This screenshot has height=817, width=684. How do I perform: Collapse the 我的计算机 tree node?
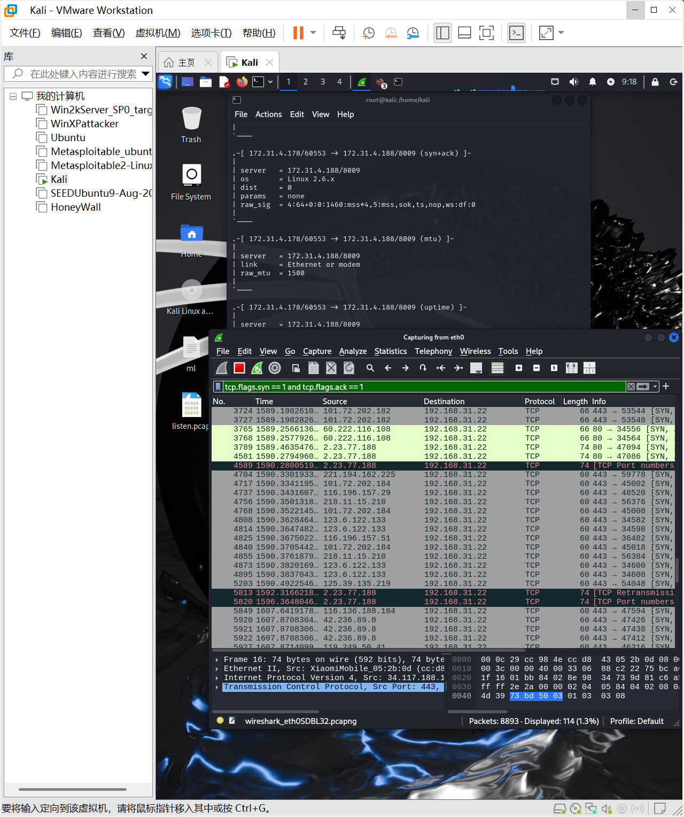pyautogui.click(x=13, y=96)
